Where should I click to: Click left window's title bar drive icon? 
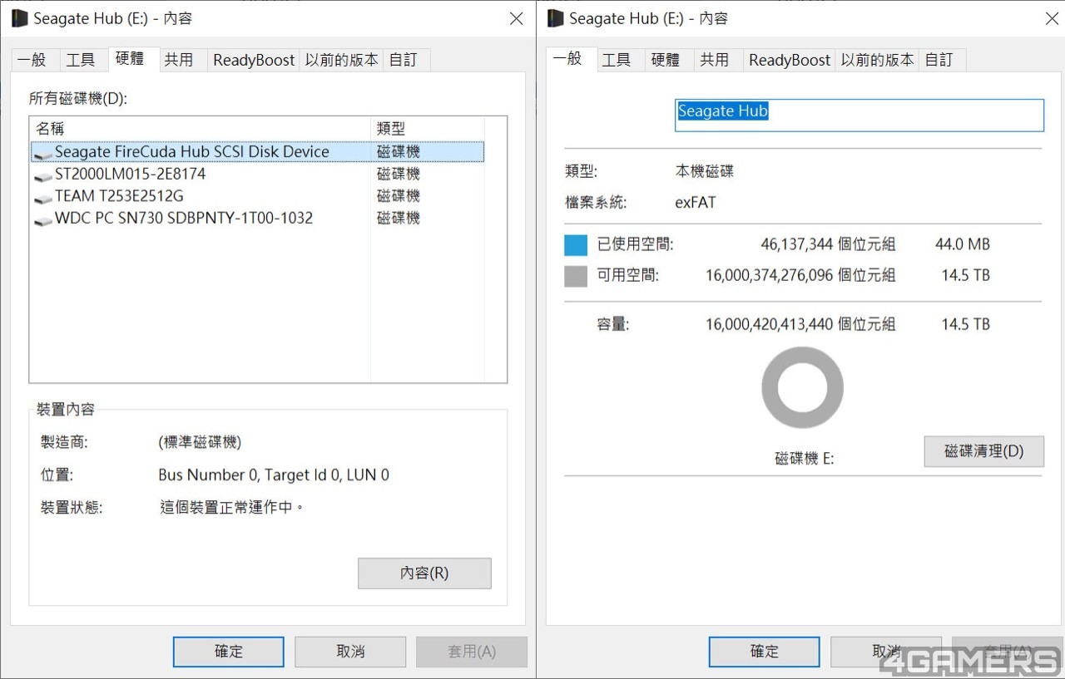pos(20,17)
